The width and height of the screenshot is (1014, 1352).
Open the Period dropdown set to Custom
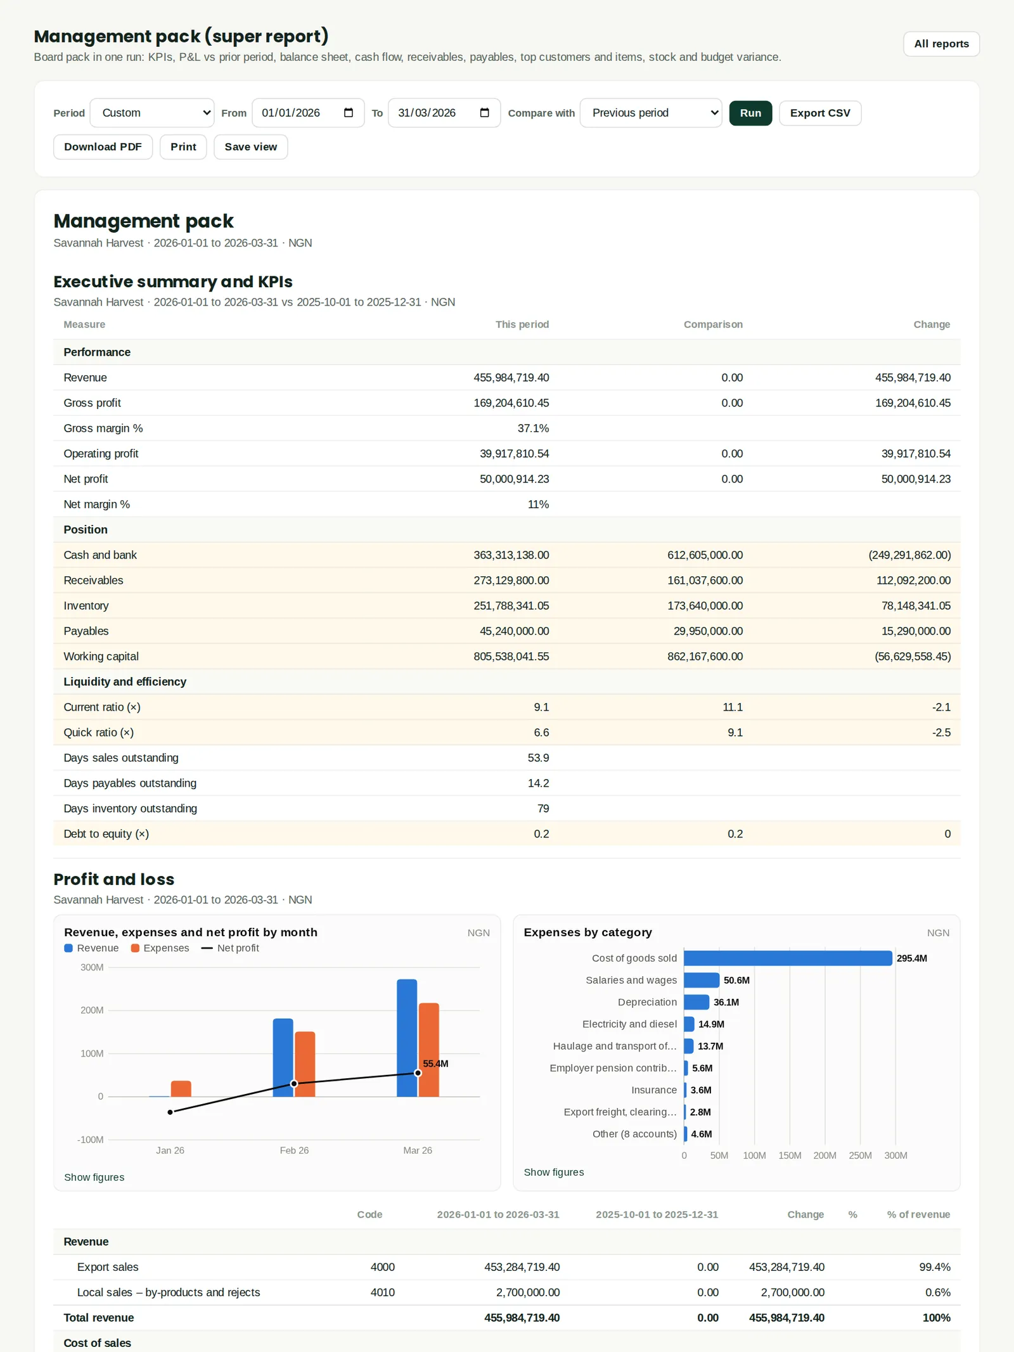pyautogui.click(x=152, y=113)
